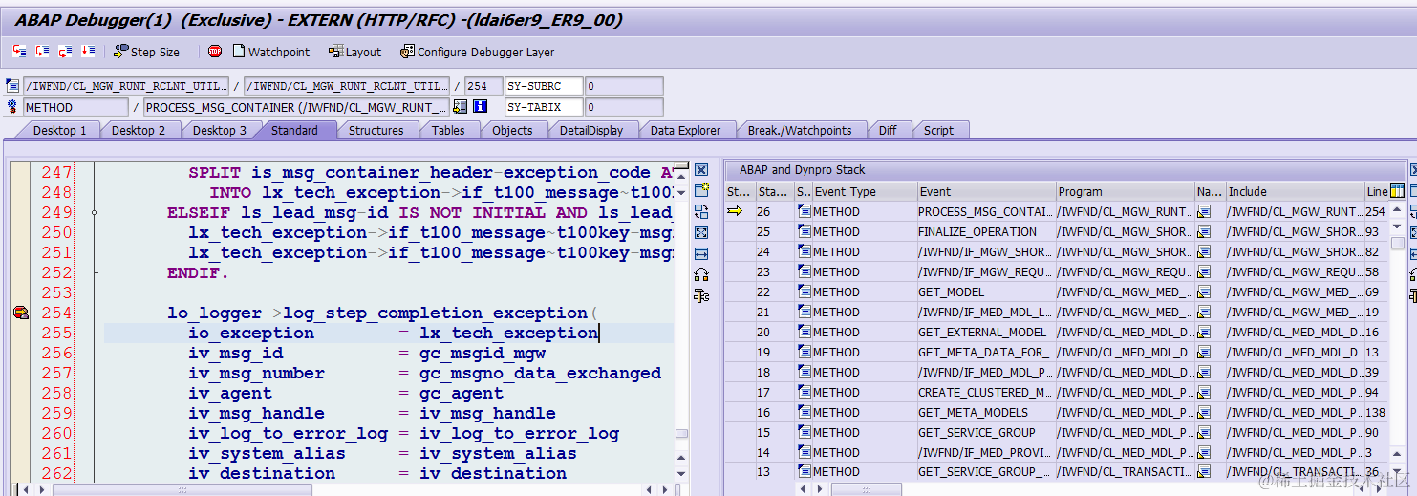This screenshot has height=496, width=1417.
Task: Click the navigation icon in GET_META_MODELS row
Action: (1204, 413)
